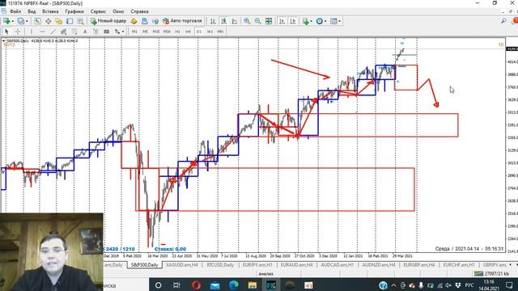
Task: Select the Vertical Line tool
Action: click(x=32, y=32)
